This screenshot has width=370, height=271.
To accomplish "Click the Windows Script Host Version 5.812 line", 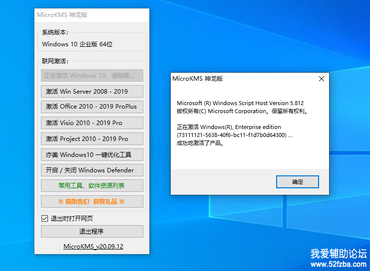I will 240,103.
